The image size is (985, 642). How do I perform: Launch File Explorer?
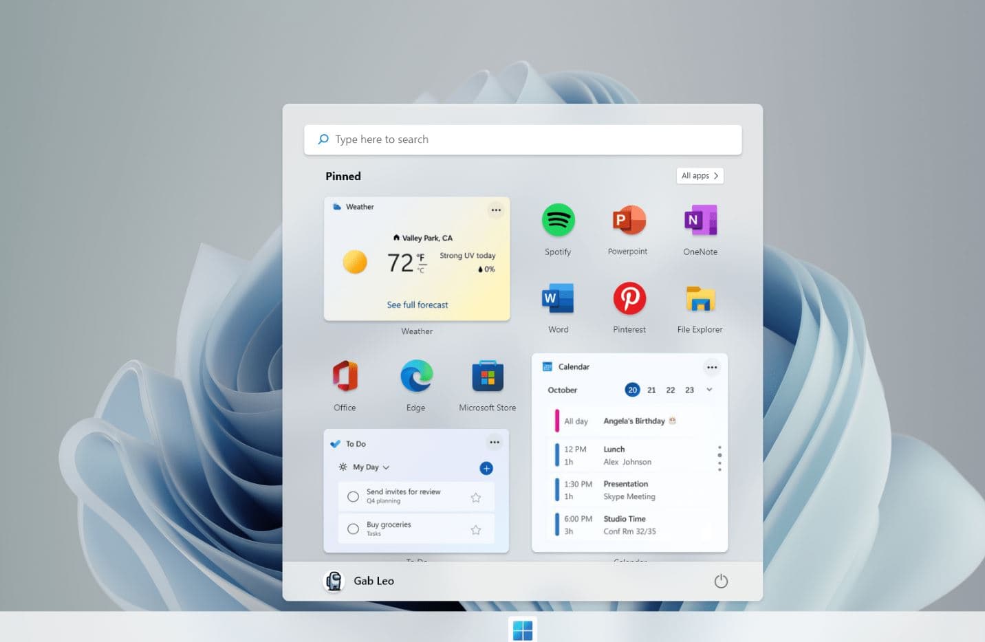(x=700, y=297)
